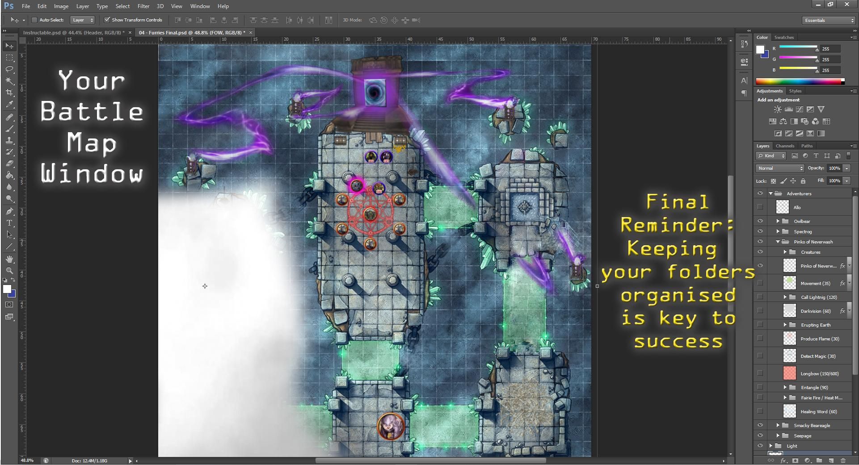Toggle Show Transform Controls checkbox
859x465 pixels.
click(x=108, y=20)
